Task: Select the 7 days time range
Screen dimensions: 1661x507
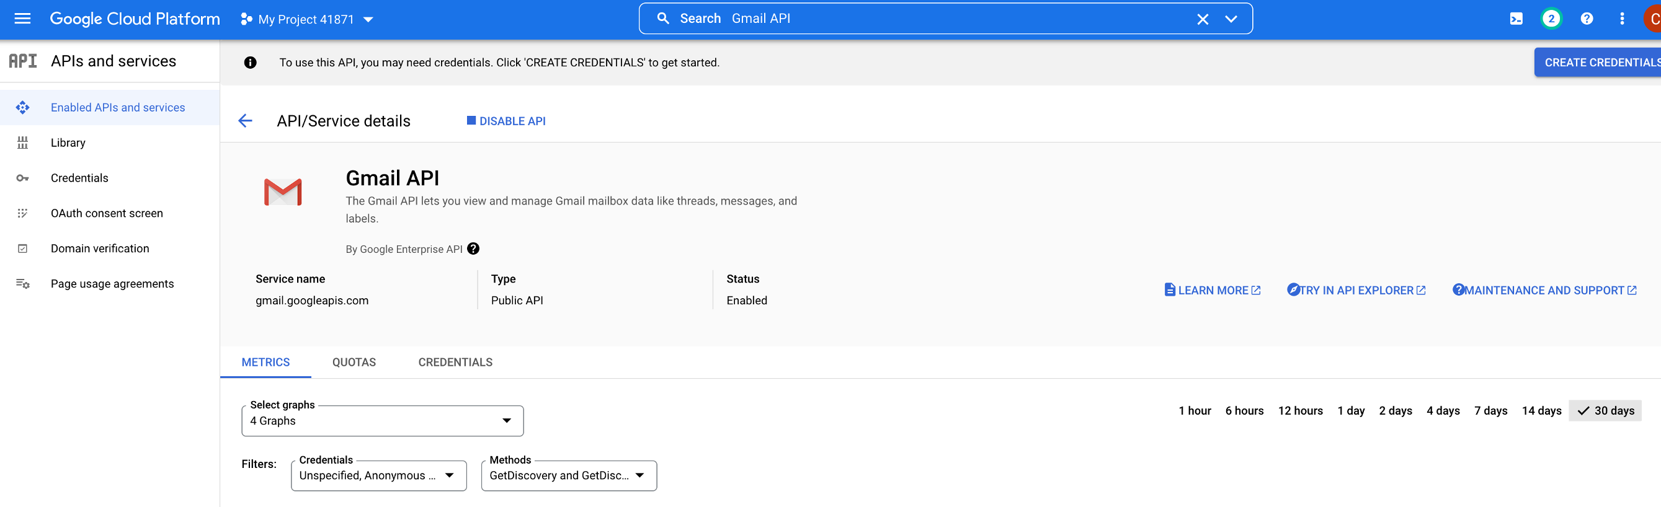Action: point(1491,411)
